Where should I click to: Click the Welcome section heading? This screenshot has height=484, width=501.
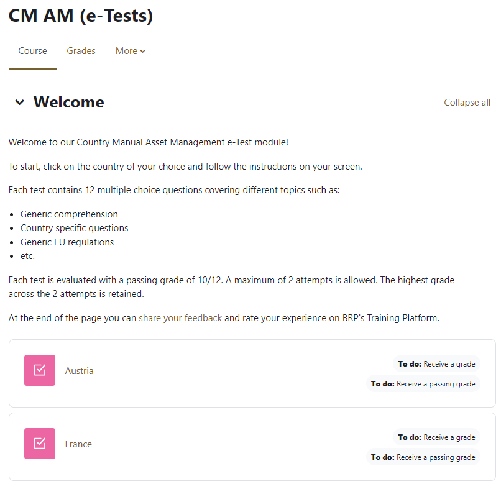[x=68, y=103]
